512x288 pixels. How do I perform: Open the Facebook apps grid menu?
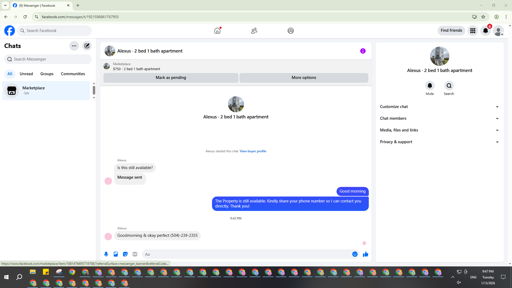coord(473,31)
